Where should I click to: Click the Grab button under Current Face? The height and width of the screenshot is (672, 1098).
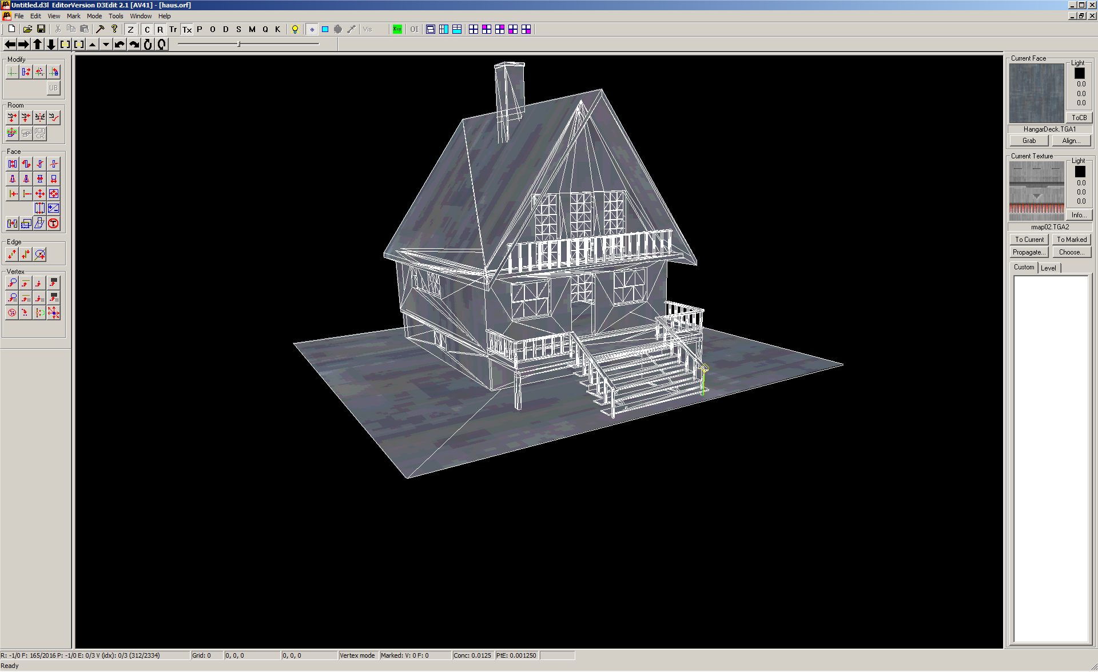coord(1029,141)
